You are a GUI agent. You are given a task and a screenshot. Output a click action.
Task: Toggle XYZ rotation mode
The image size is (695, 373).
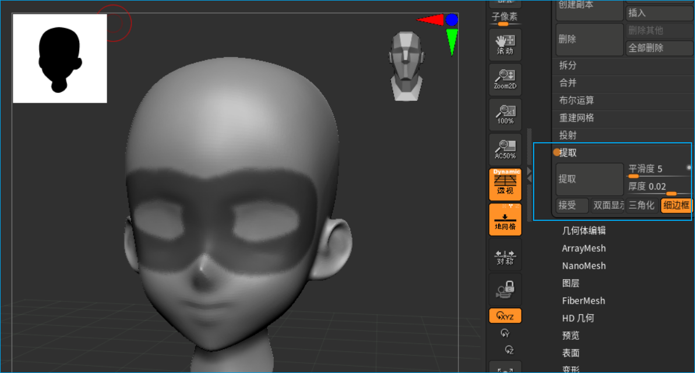click(x=505, y=316)
